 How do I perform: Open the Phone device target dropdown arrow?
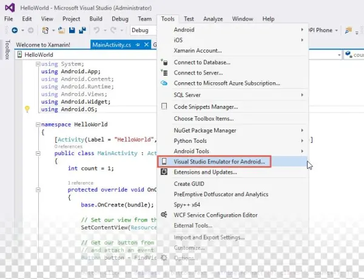tap(336, 30)
